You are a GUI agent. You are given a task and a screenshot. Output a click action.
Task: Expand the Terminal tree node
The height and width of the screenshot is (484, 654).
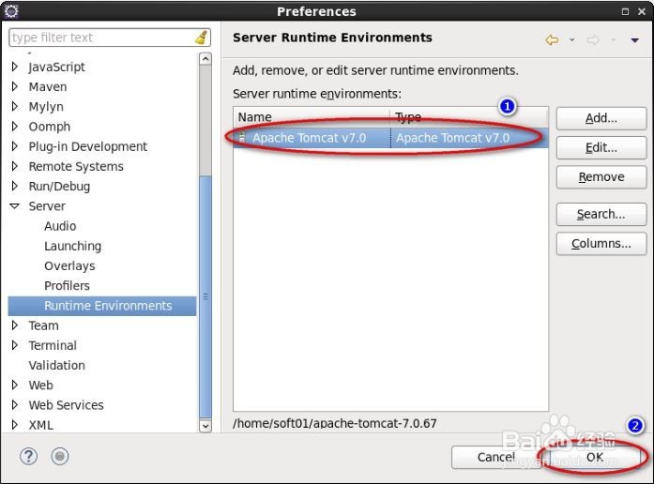tap(15, 345)
